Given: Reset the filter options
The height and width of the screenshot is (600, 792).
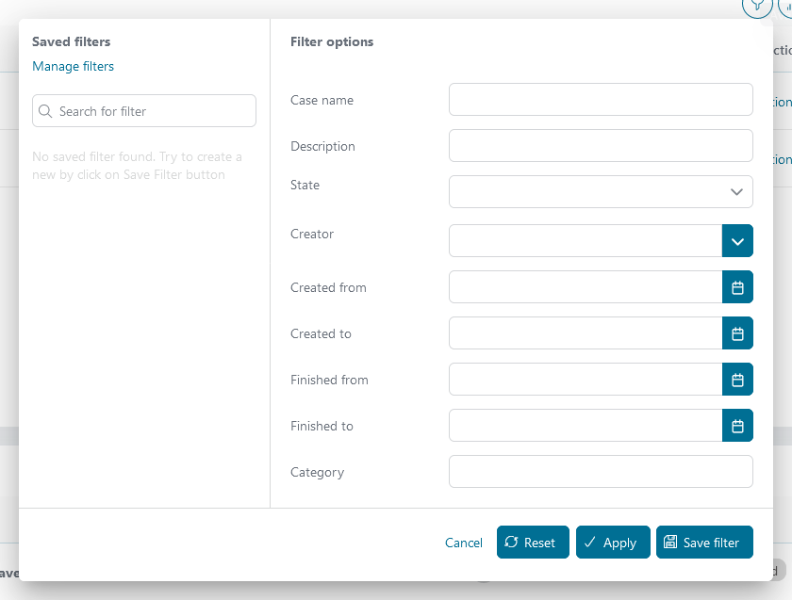Looking at the screenshot, I should tap(533, 543).
